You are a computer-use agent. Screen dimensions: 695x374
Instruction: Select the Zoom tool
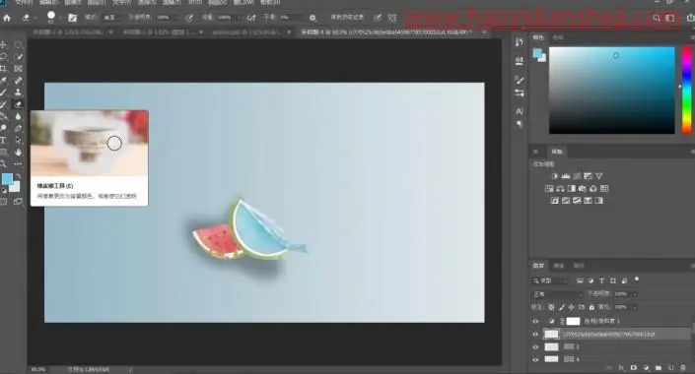4,164
